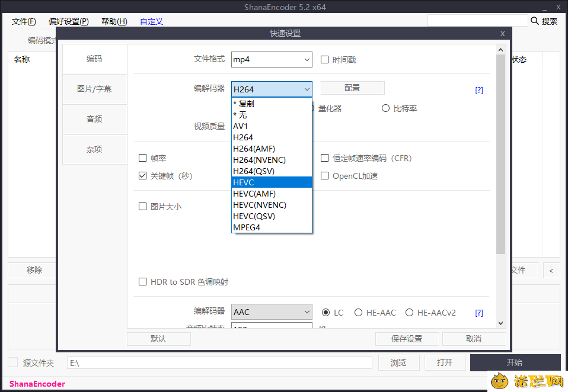Click the search input field
This screenshot has height=392, width=568.
coord(477,21)
